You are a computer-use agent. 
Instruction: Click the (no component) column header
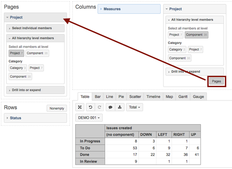(x=122, y=135)
